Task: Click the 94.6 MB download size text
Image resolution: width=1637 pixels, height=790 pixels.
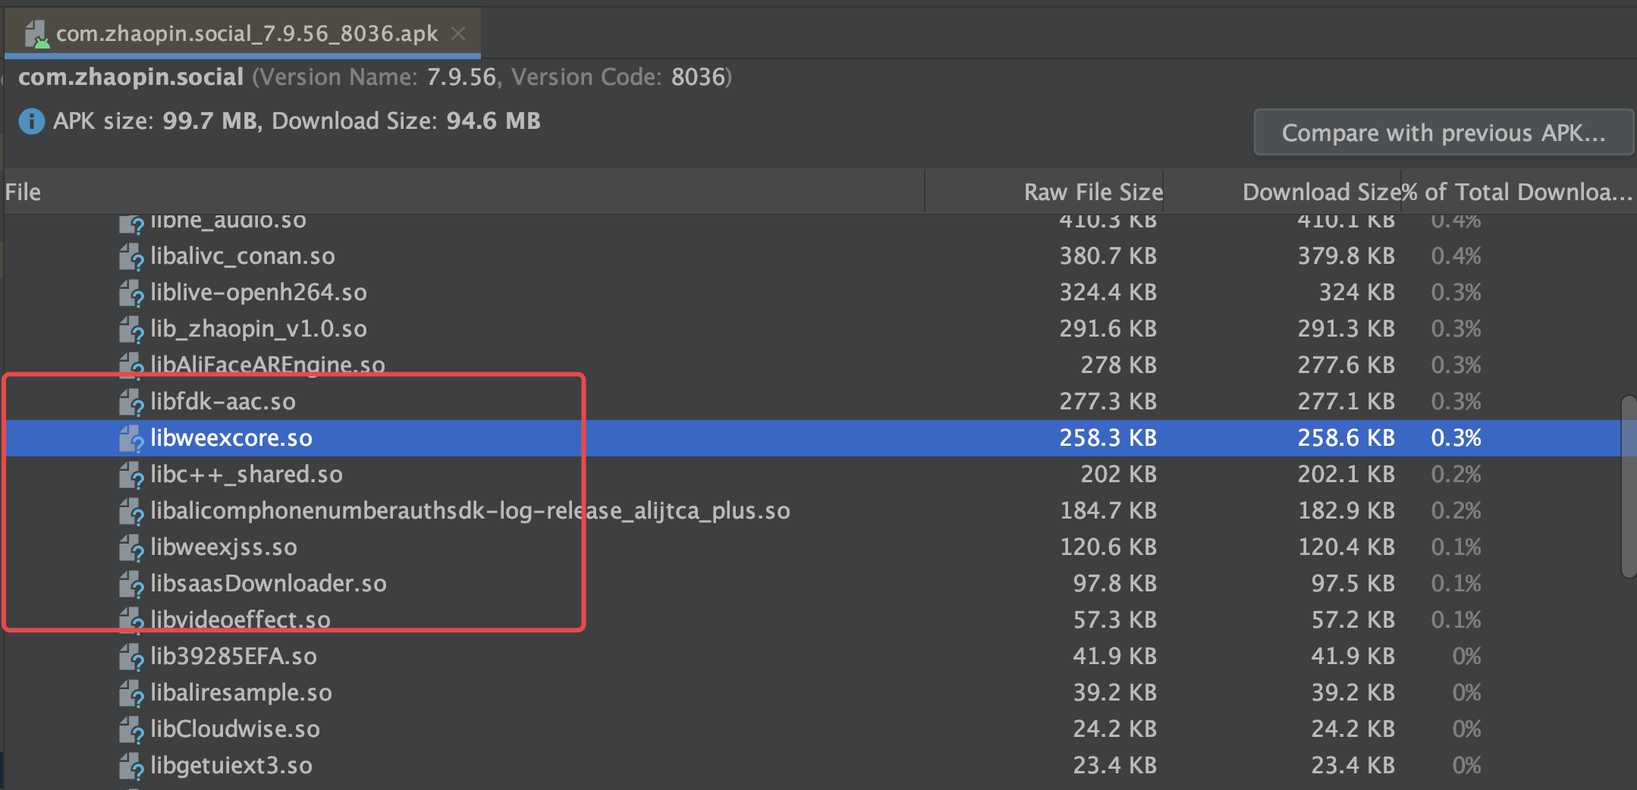Action: point(494,121)
